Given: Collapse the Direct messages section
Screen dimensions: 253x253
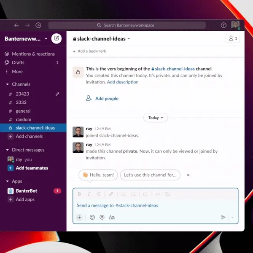Looking at the screenshot, I should click(x=8, y=150).
